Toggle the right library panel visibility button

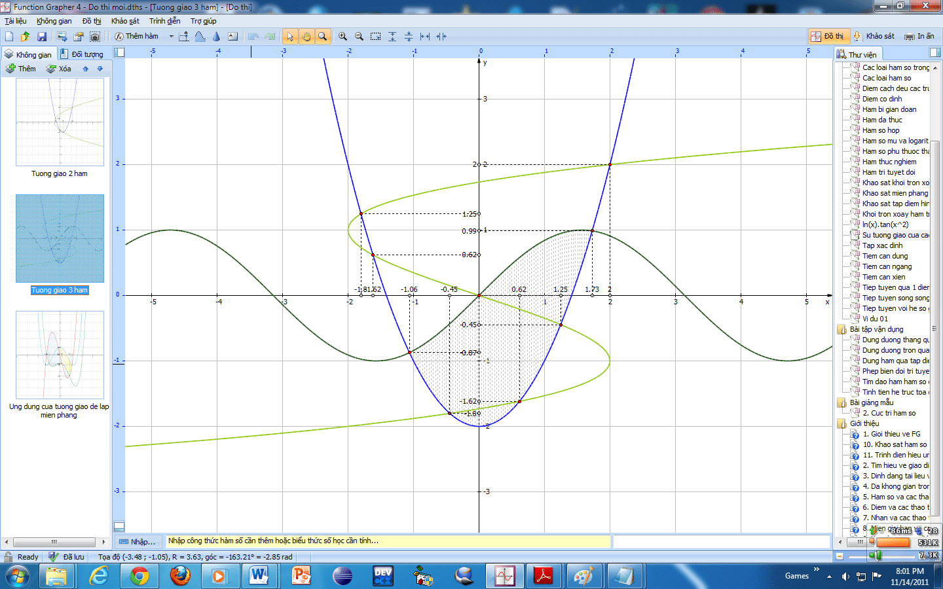tap(935, 52)
